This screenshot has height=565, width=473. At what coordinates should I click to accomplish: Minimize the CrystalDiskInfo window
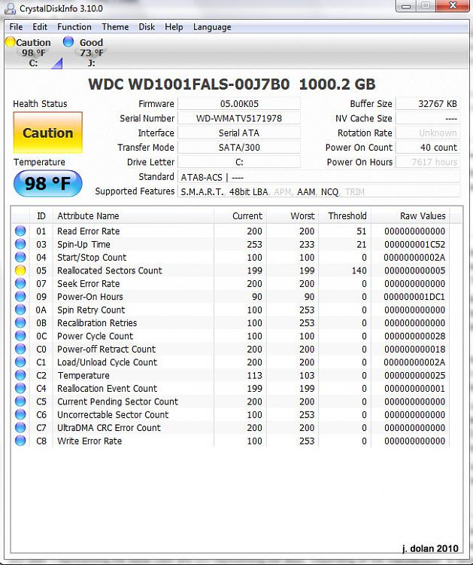[407, 6]
